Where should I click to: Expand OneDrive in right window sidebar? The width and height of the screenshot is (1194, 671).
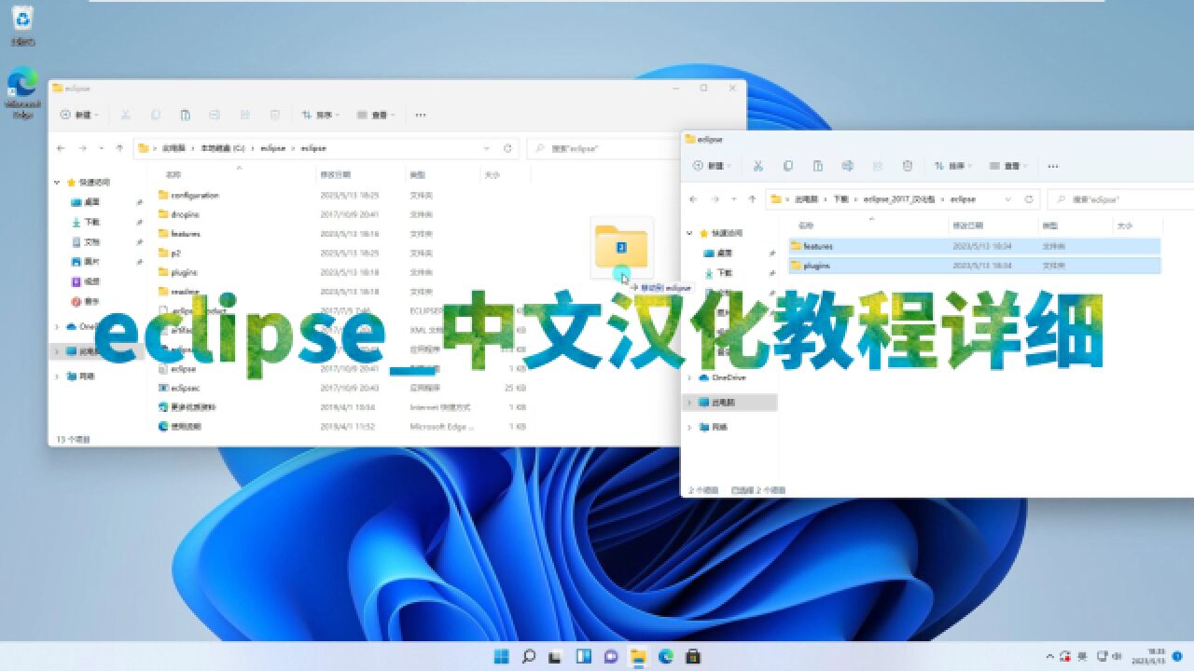690,377
